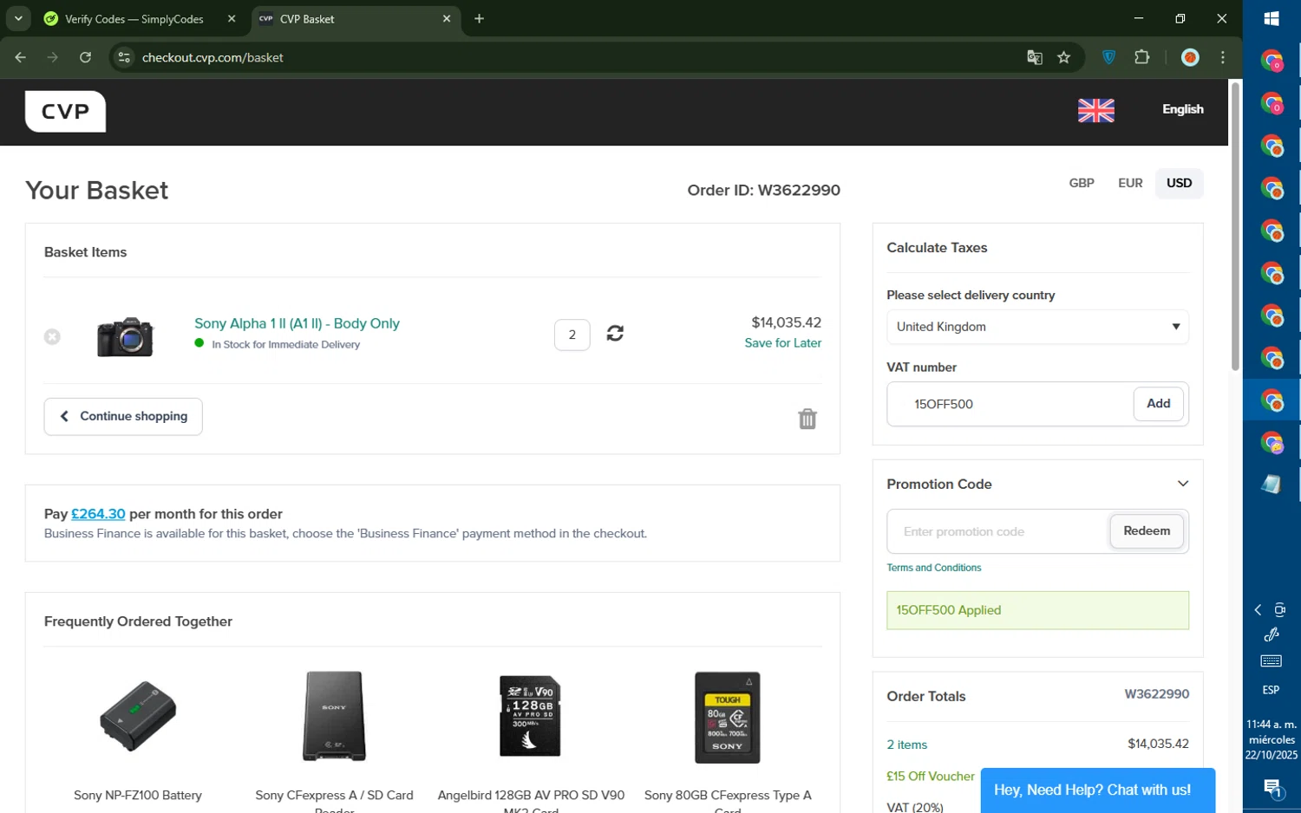The height and width of the screenshot is (813, 1301).
Task: Open the touch keyboard icon in taskbar
Action: (x=1272, y=661)
